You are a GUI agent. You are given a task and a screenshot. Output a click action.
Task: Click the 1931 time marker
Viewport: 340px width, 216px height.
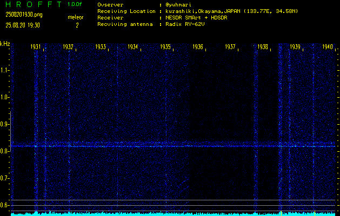point(35,47)
